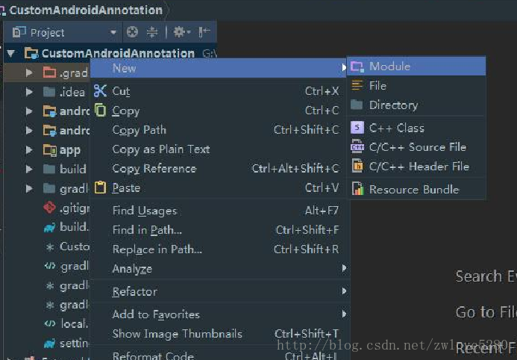Choose Cut from context menu

pyautogui.click(x=219, y=90)
